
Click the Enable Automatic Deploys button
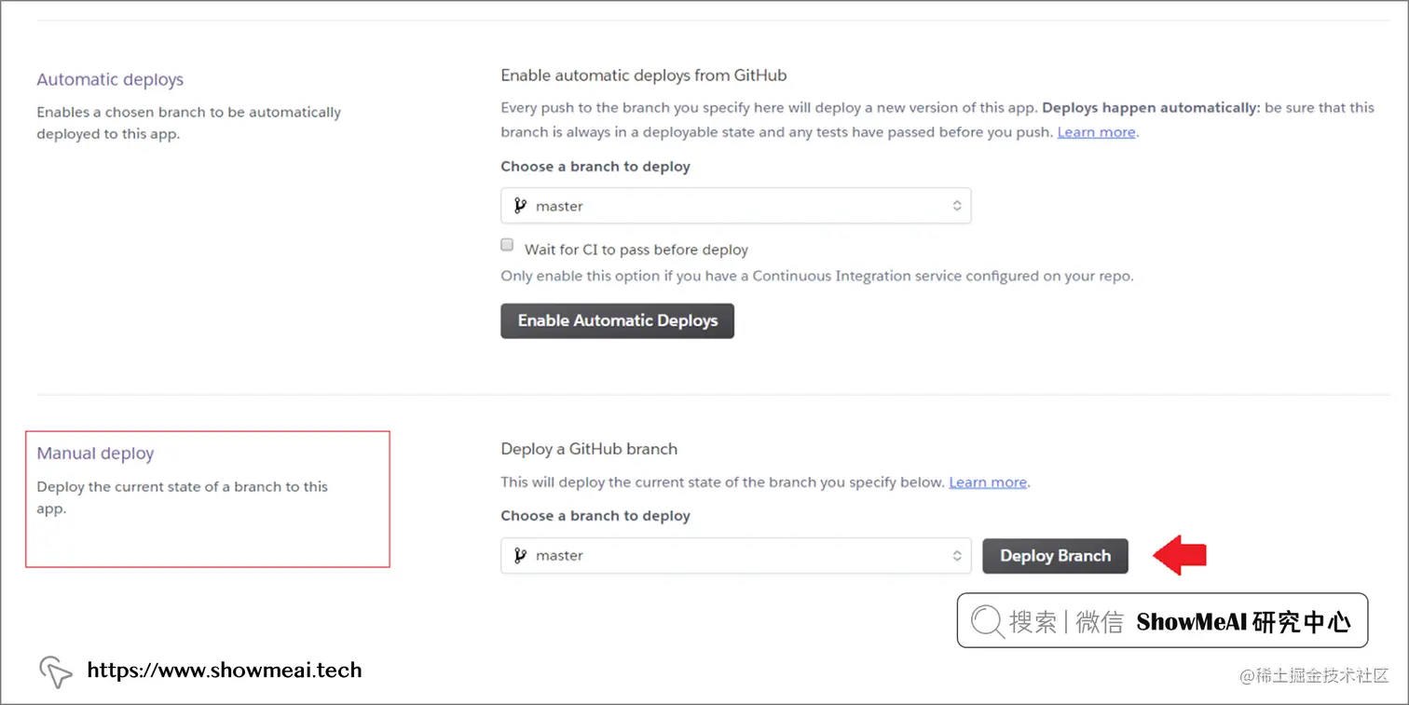(617, 320)
